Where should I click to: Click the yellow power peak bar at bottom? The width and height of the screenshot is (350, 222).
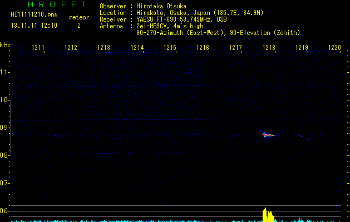[268, 215]
